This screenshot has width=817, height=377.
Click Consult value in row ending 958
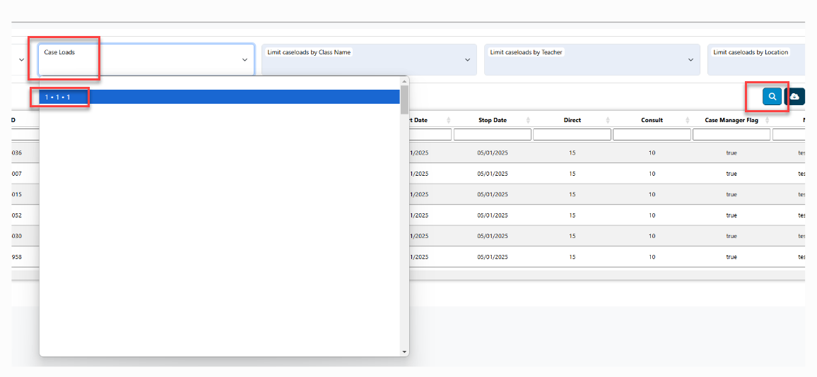coord(652,257)
